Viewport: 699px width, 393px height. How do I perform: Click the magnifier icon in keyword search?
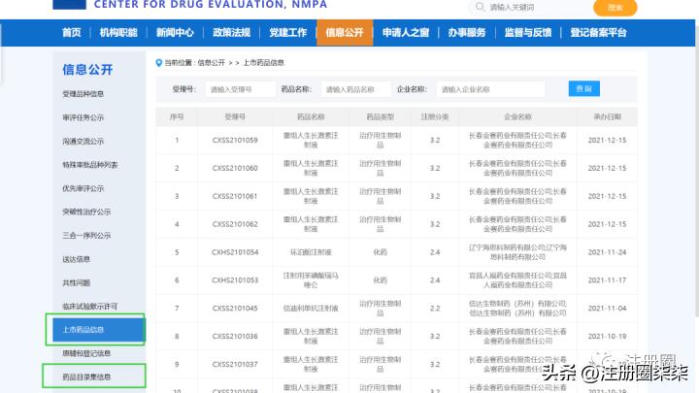coord(480,7)
